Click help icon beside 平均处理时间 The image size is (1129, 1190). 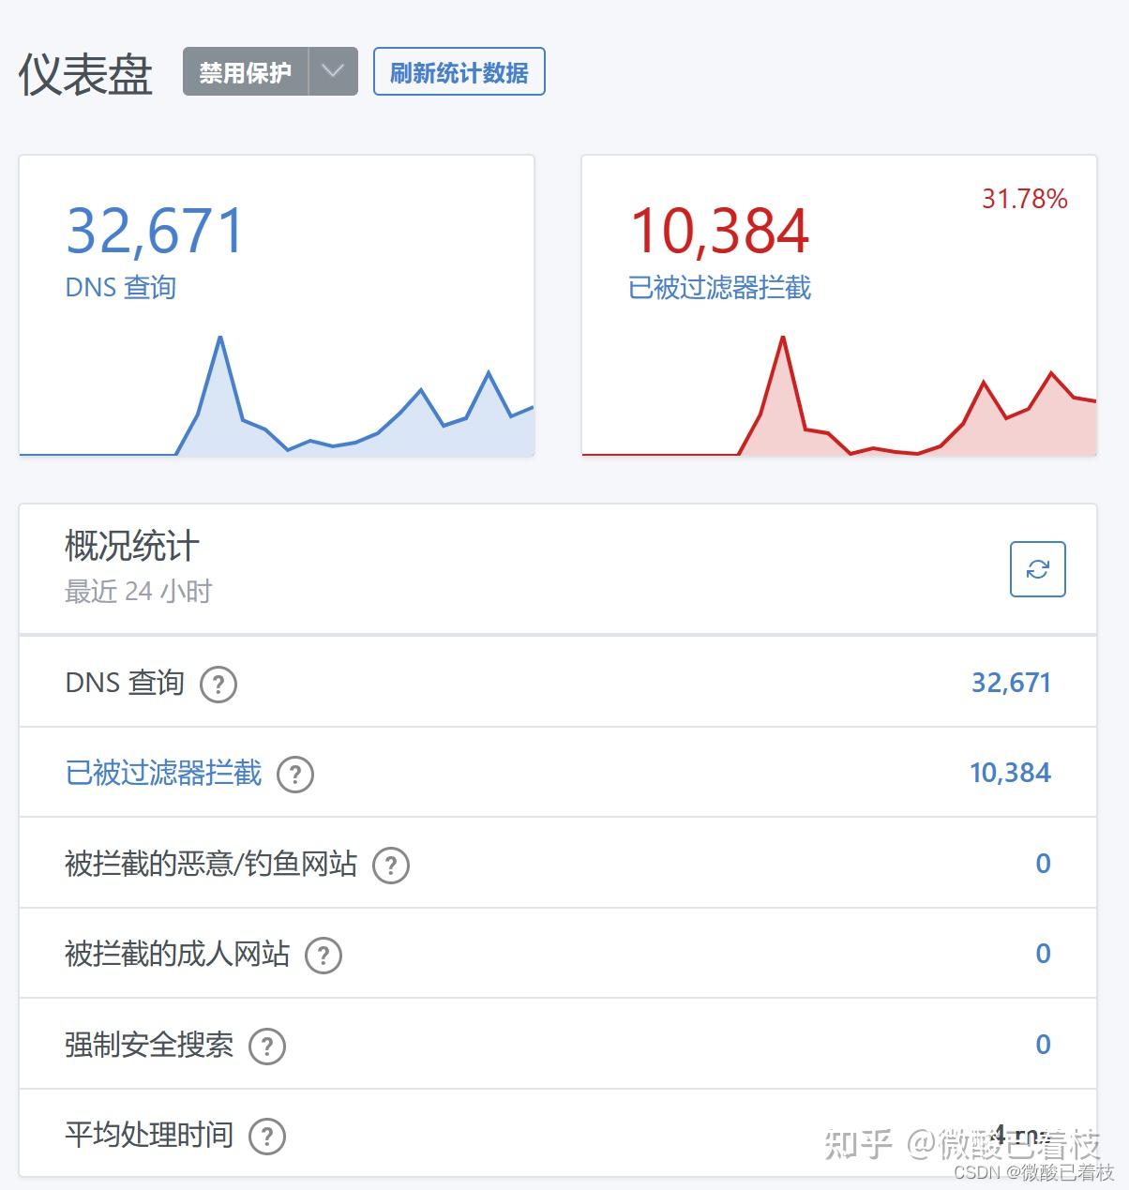click(267, 1137)
